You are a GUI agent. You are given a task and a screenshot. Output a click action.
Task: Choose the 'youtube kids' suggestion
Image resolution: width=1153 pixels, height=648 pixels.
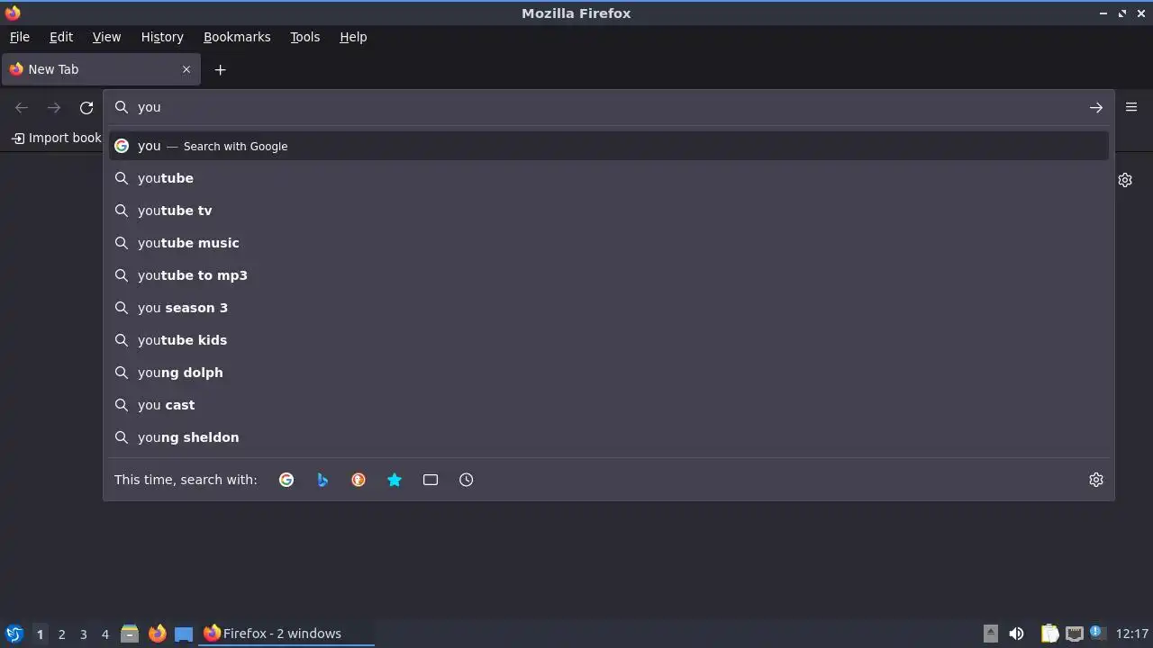tap(609, 340)
